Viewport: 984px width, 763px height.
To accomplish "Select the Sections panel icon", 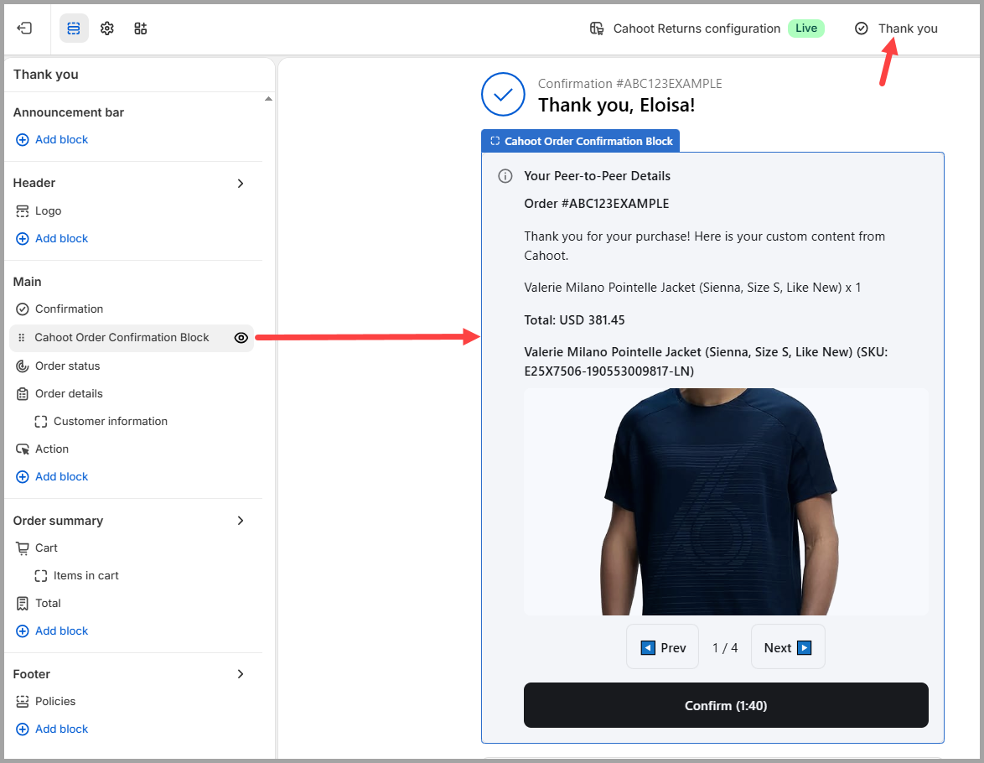I will tap(74, 29).
